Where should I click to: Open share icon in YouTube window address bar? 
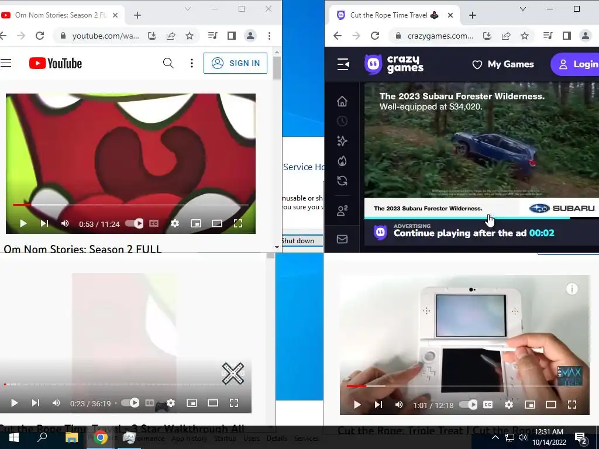click(x=171, y=36)
